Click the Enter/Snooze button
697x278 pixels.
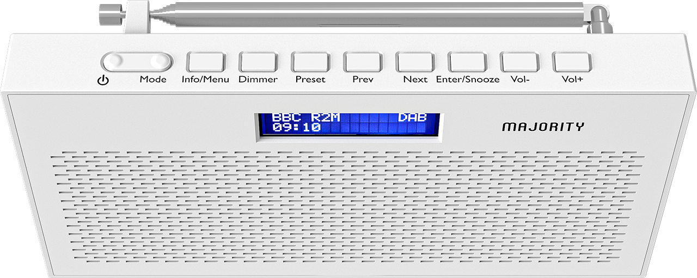(x=467, y=62)
